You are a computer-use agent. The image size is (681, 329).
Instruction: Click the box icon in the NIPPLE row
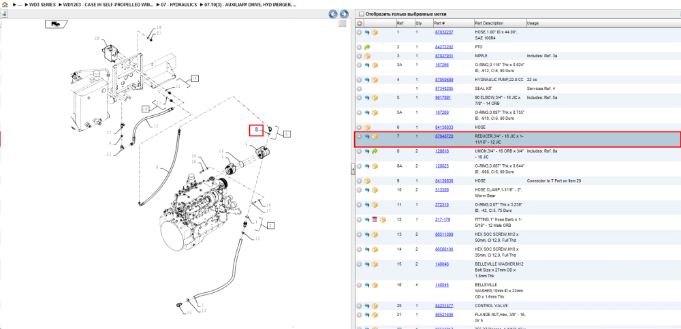coord(367,56)
